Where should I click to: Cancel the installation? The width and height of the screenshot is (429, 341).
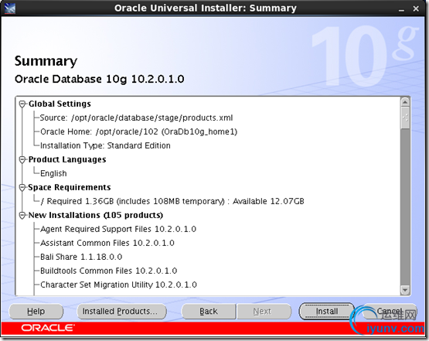[390, 311]
